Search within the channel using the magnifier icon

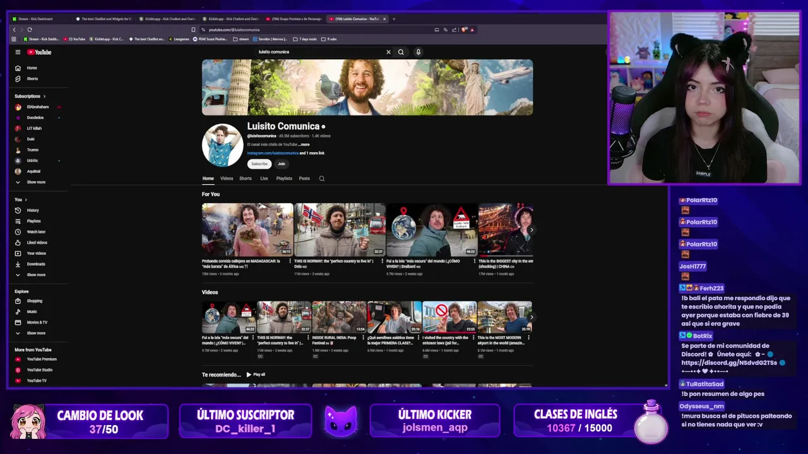tap(321, 178)
